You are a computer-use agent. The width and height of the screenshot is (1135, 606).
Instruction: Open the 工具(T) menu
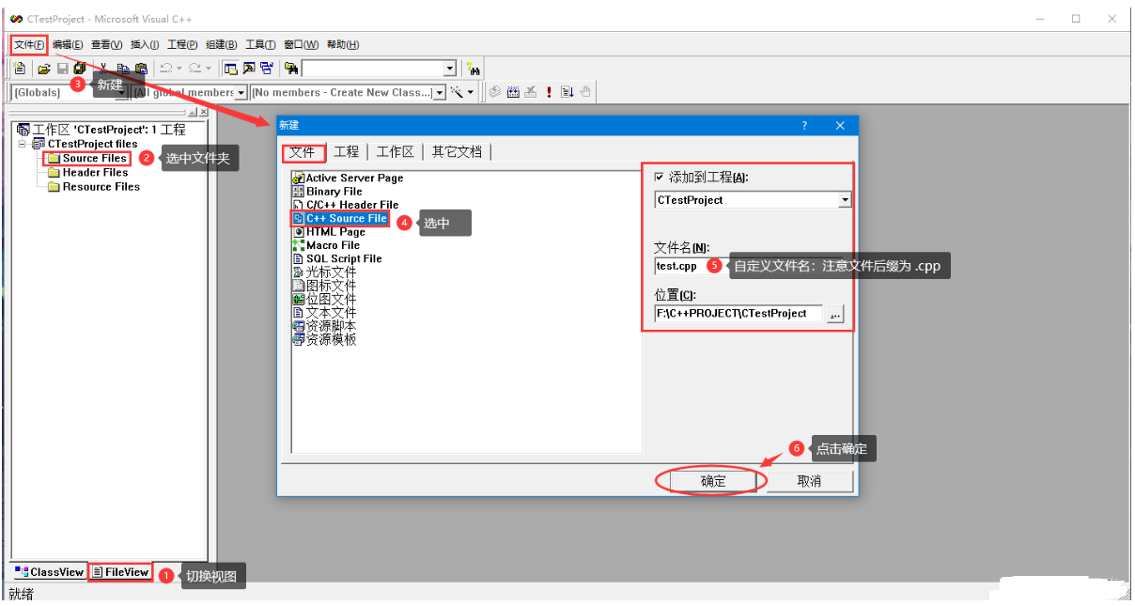260,44
